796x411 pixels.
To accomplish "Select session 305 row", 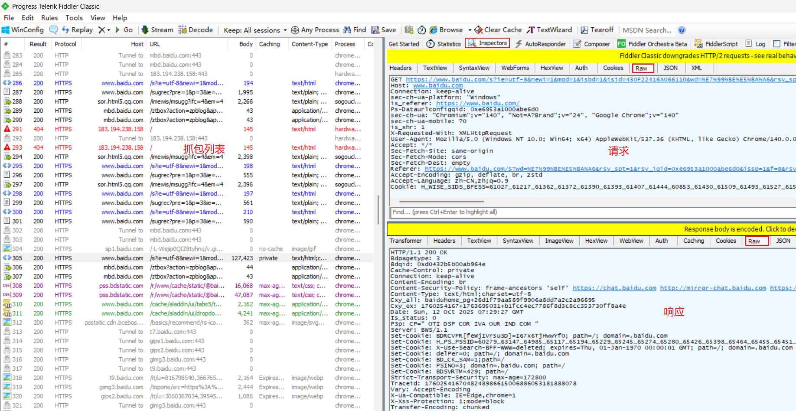I will pos(187,258).
